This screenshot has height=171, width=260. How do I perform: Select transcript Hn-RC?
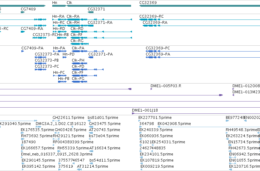point(59,23)
